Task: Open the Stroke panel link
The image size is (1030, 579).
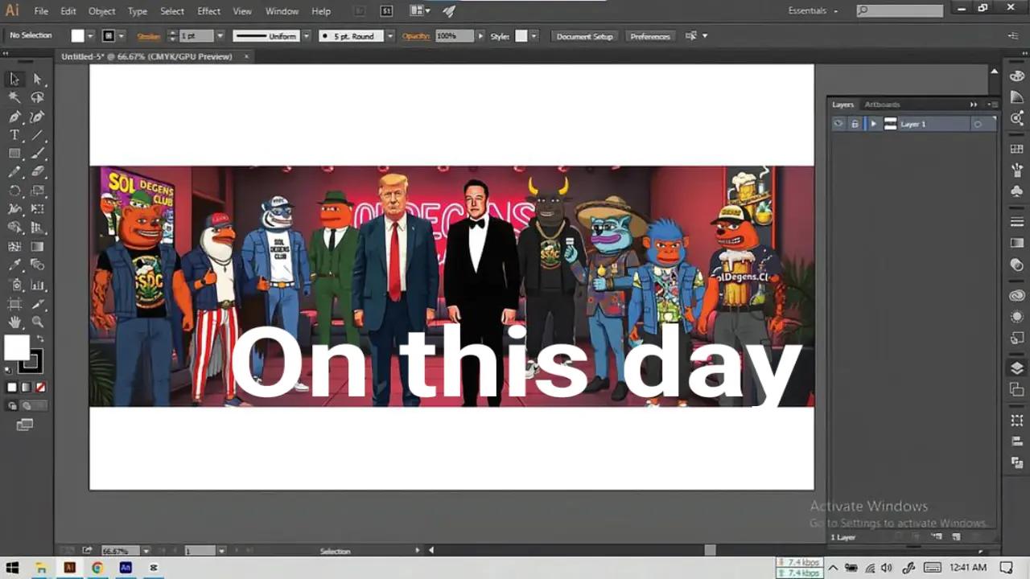Action: pos(149,36)
